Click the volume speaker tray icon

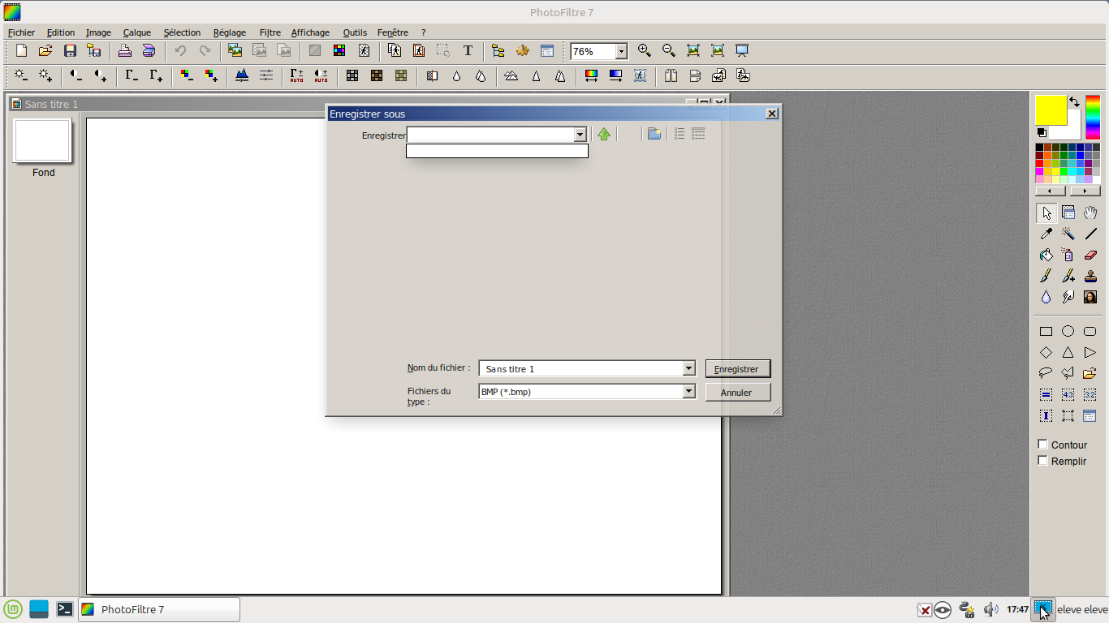(990, 609)
